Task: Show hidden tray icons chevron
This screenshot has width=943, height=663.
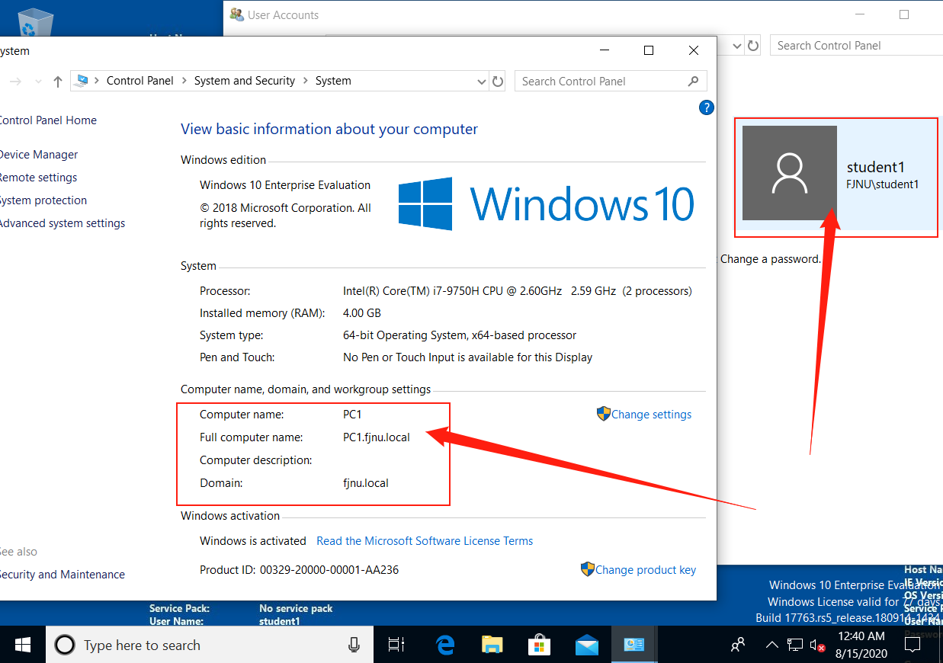Action: [x=772, y=645]
